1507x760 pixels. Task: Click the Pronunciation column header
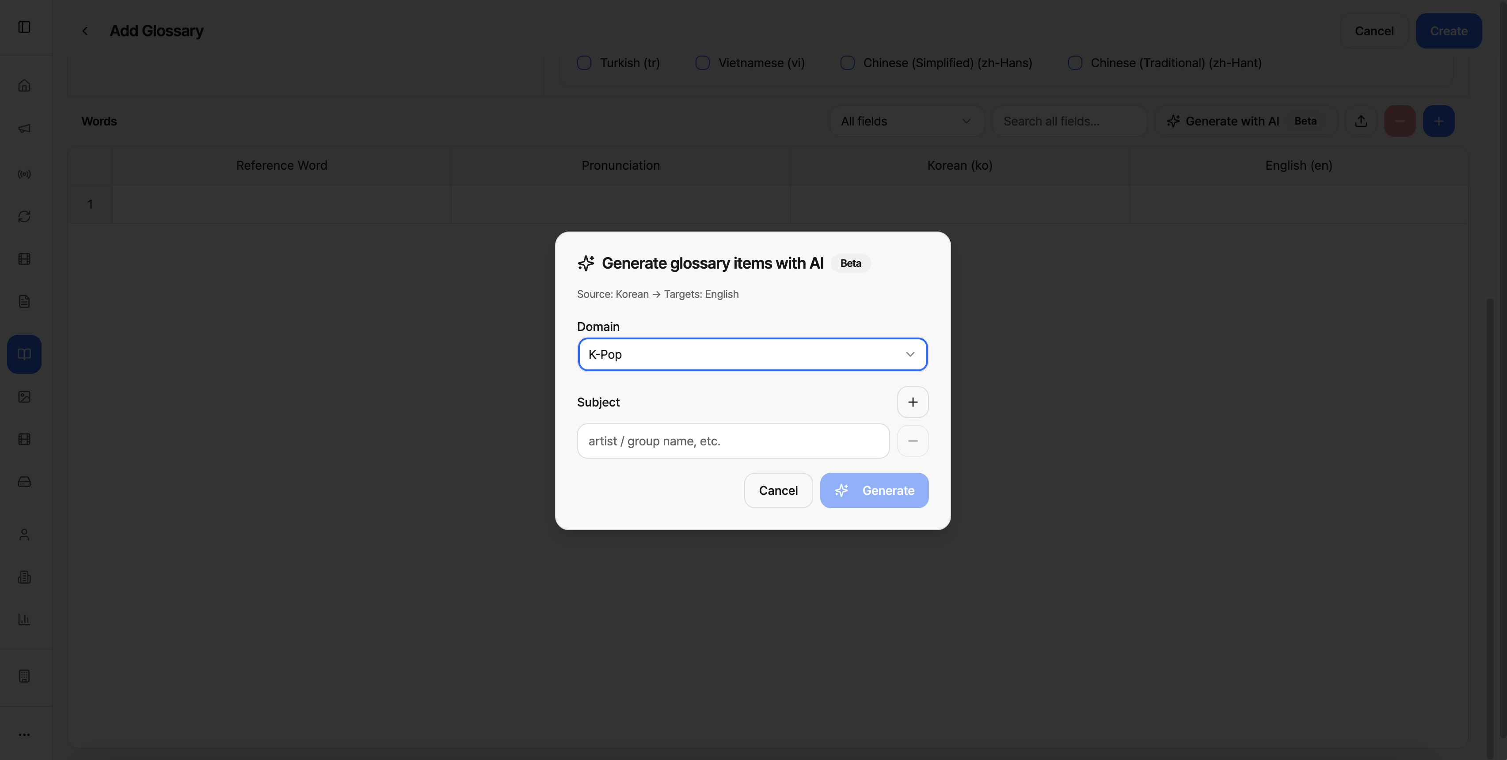(621, 166)
